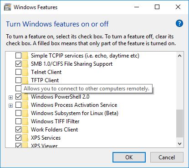The height and width of the screenshot is (168, 189).
Task: Click the scrollbar down arrow
Action: pos(180,144)
